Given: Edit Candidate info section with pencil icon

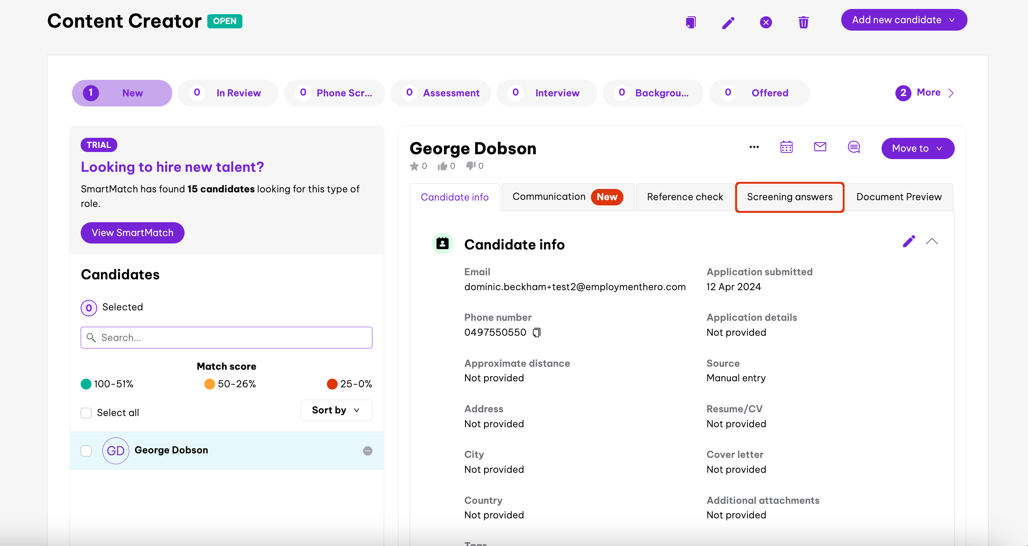Looking at the screenshot, I should coord(909,242).
